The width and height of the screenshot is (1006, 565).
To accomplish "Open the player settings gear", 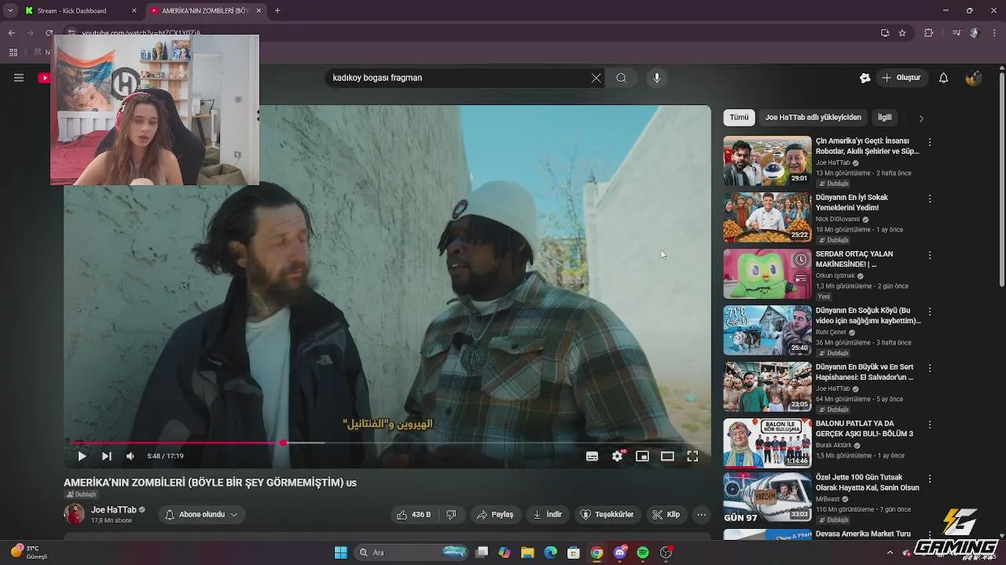I will pos(618,456).
